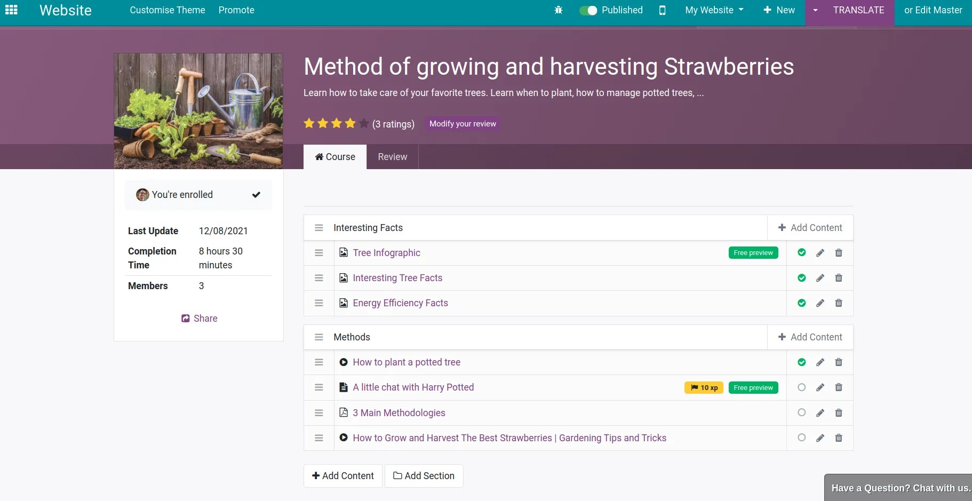This screenshot has width=972, height=501.
Task: Delete Energy Efficiency Facts with trash icon
Action: click(839, 303)
